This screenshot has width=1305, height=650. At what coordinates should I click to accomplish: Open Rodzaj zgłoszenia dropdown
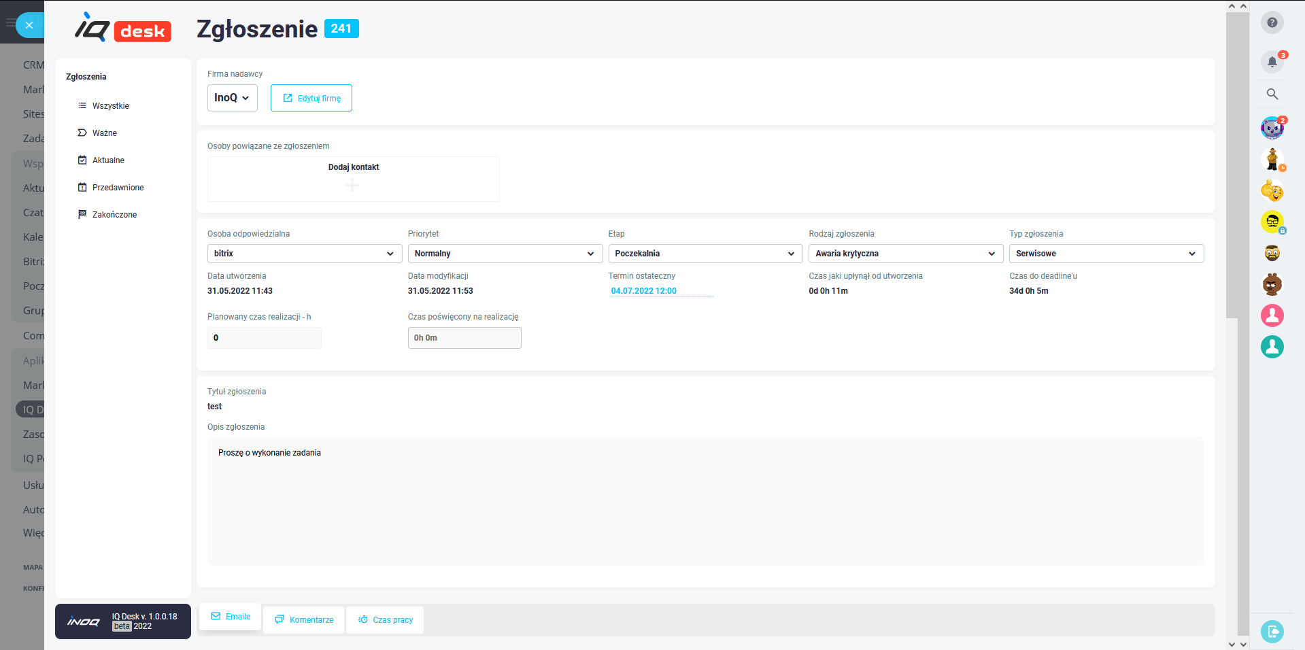coord(905,254)
